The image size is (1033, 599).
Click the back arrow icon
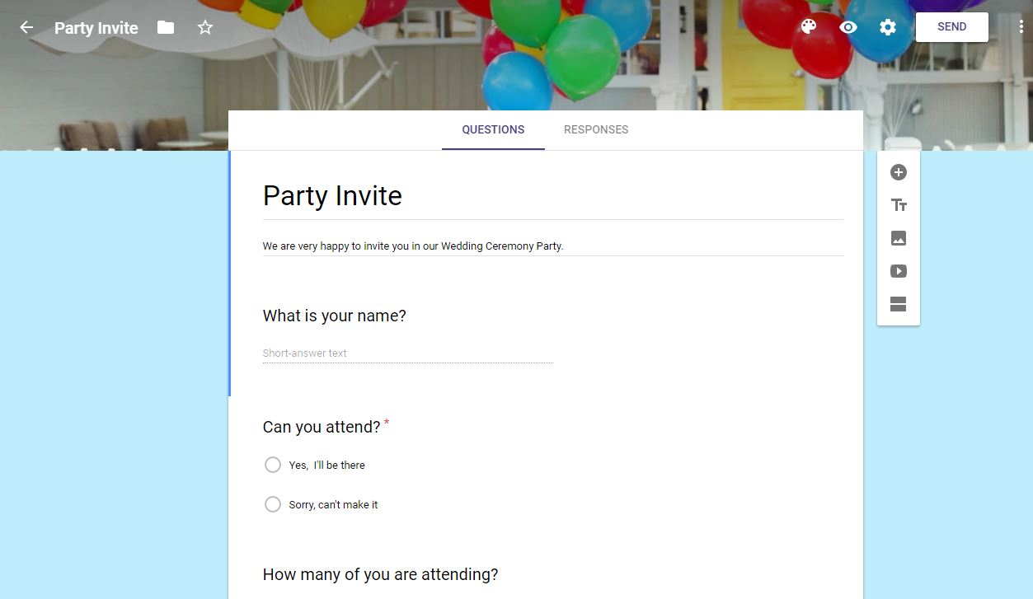26,27
